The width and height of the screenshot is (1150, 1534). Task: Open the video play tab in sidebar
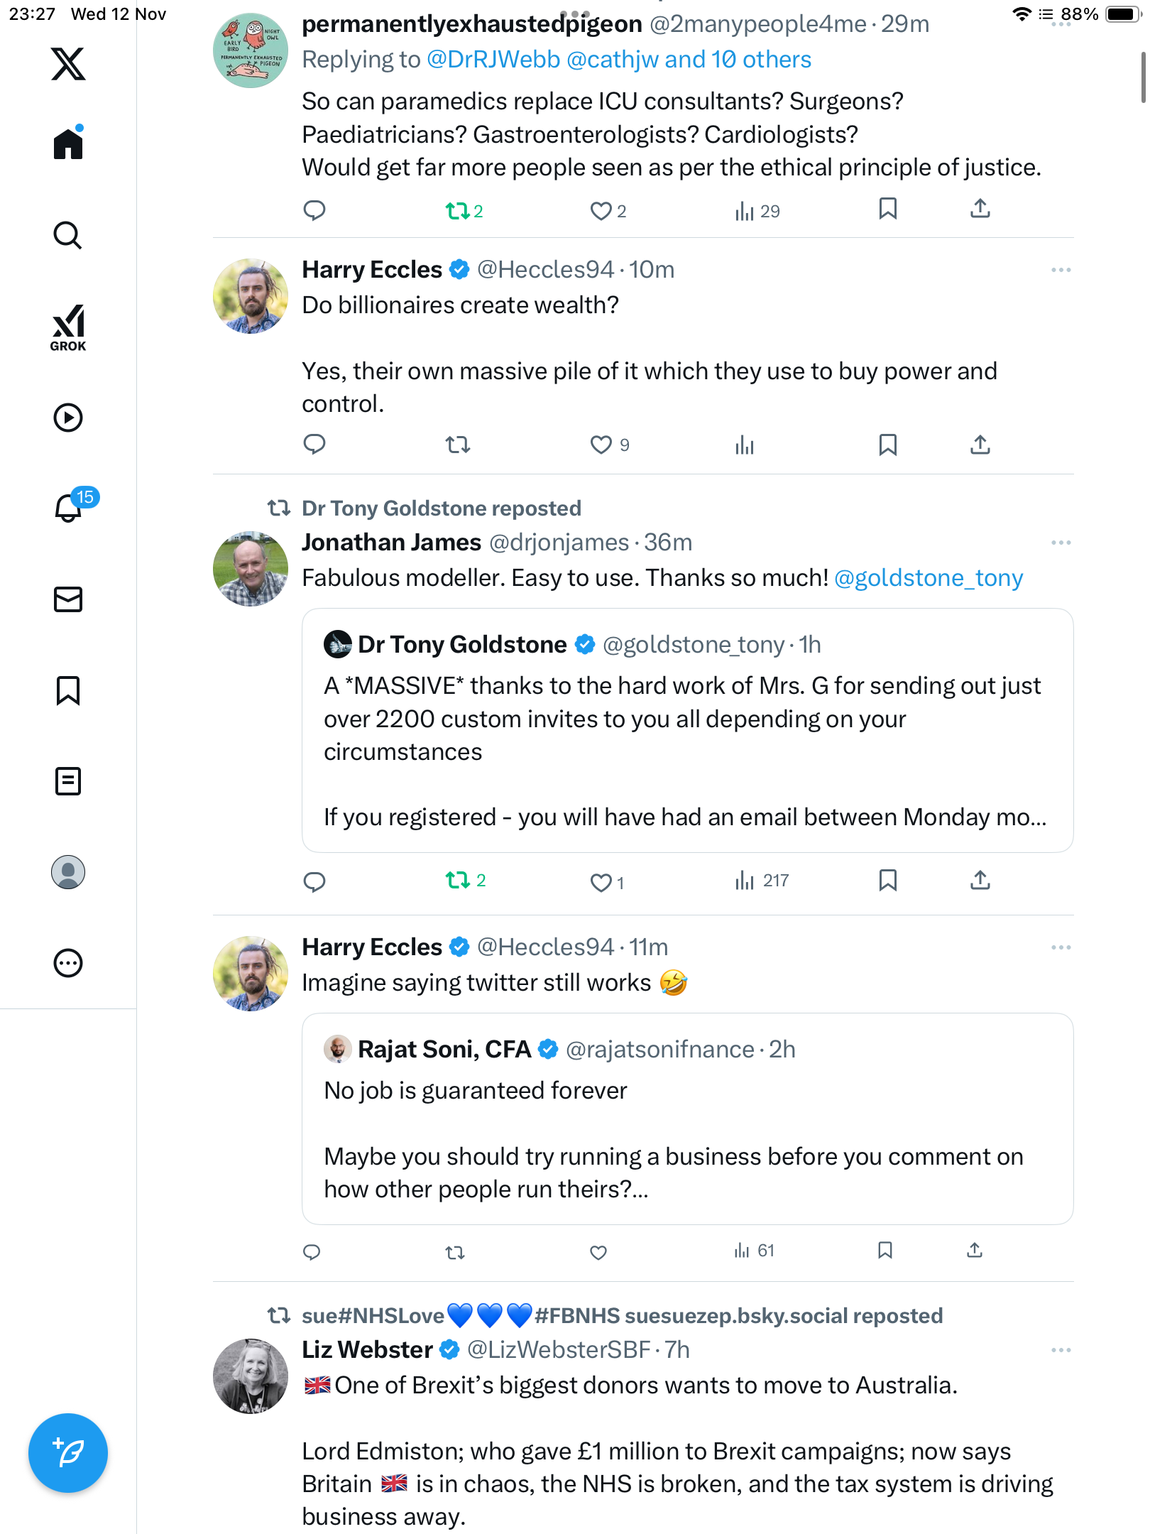(x=68, y=418)
